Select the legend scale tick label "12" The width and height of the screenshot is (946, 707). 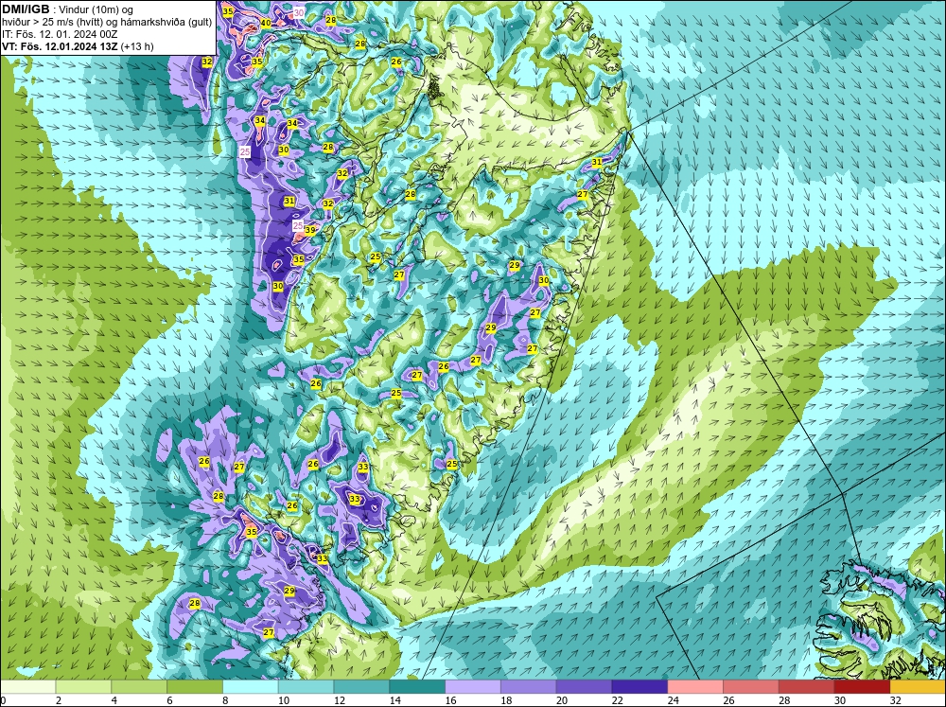click(x=340, y=700)
